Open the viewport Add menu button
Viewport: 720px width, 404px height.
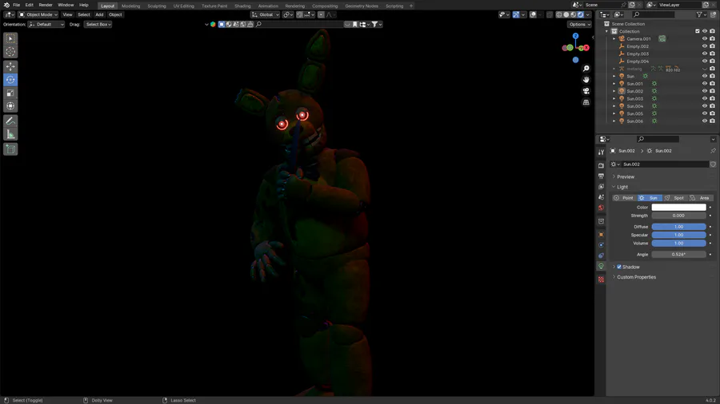[99, 14]
